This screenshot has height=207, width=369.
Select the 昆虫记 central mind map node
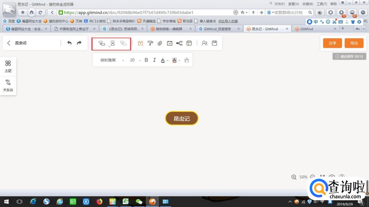[x=181, y=118]
